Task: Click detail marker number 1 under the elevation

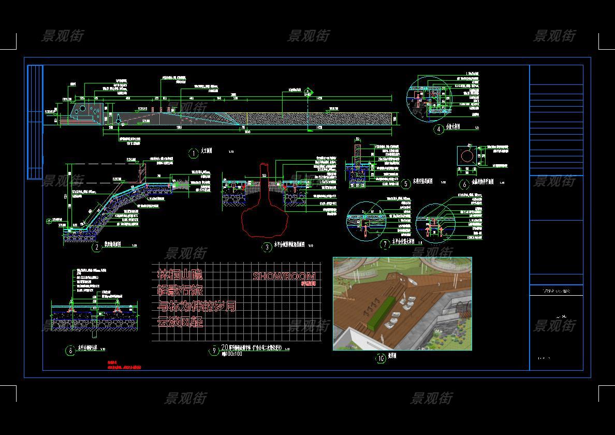Action: pyautogui.click(x=193, y=153)
